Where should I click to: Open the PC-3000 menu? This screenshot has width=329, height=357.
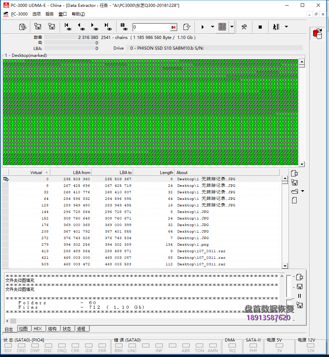(x=19, y=14)
